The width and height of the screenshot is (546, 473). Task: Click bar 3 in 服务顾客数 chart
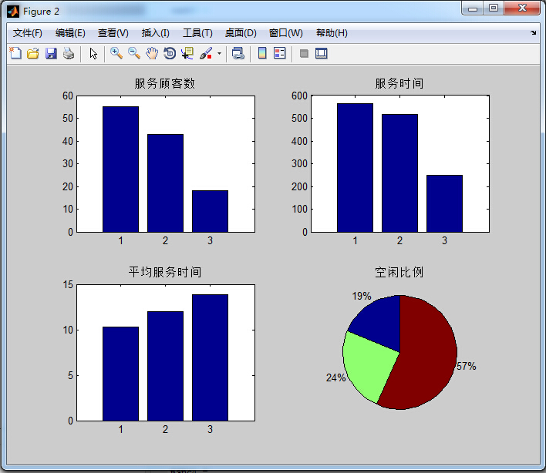pos(210,211)
